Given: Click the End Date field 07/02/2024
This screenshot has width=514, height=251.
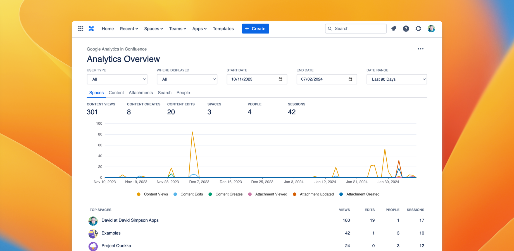Looking at the screenshot, I should (327, 79).
